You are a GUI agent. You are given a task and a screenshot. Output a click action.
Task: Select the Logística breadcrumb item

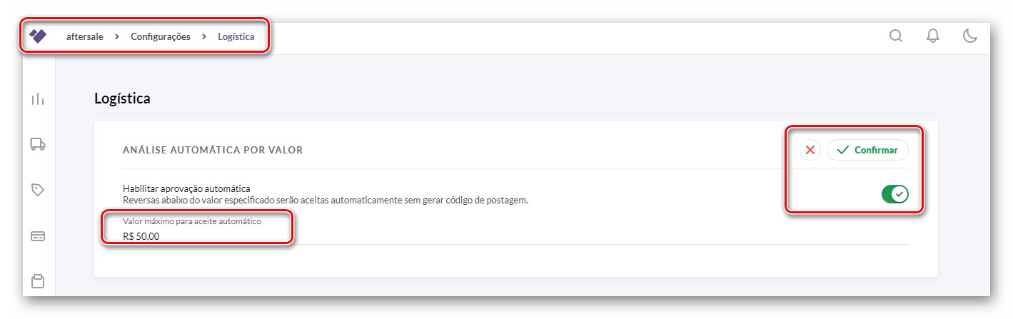pyautogui.click(x=236, y=36)
